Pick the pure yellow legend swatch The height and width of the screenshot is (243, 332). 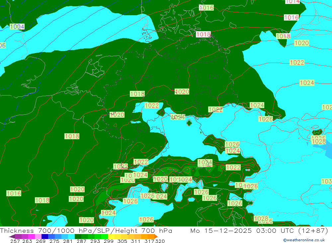pyautogui.click(x=111, y=236)
